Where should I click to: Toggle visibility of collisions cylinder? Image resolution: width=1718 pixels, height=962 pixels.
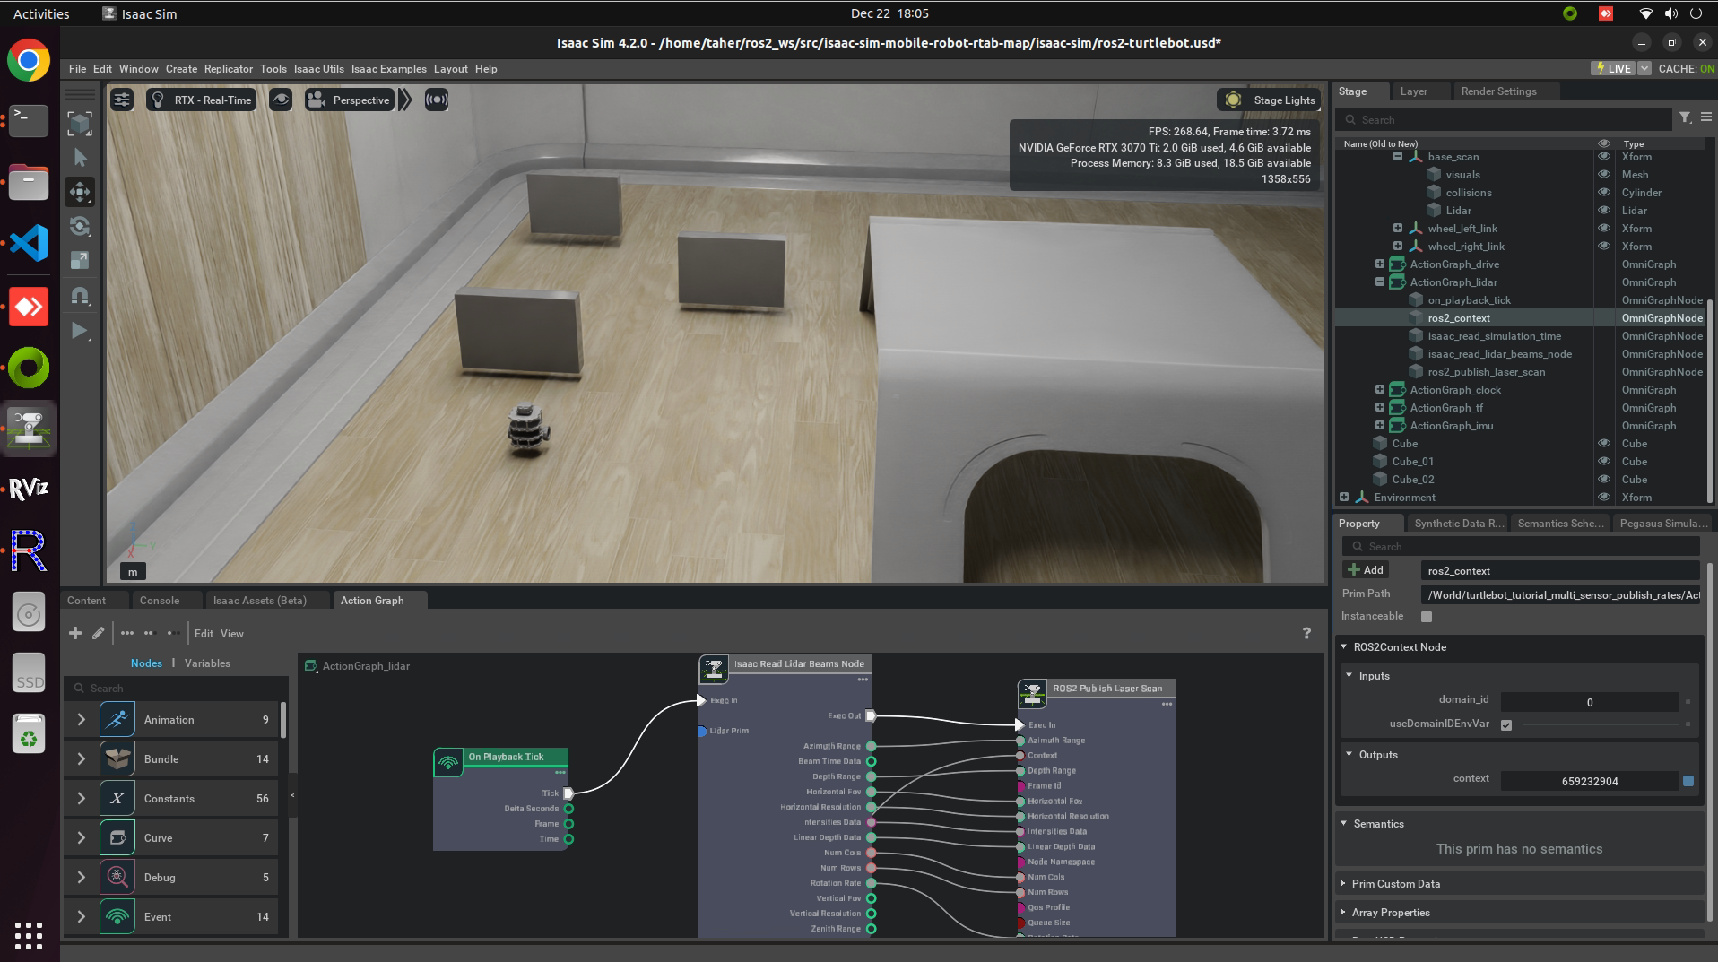1603,192
